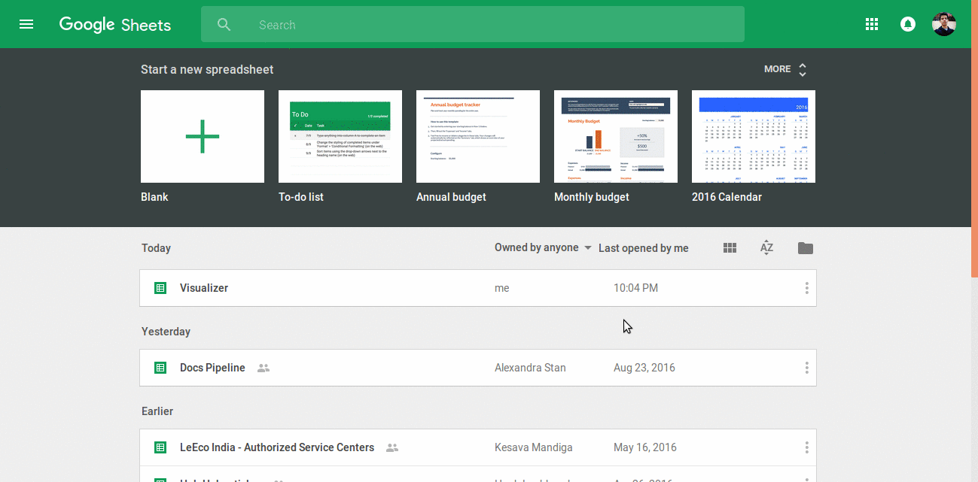Switch to grid view

730,248
